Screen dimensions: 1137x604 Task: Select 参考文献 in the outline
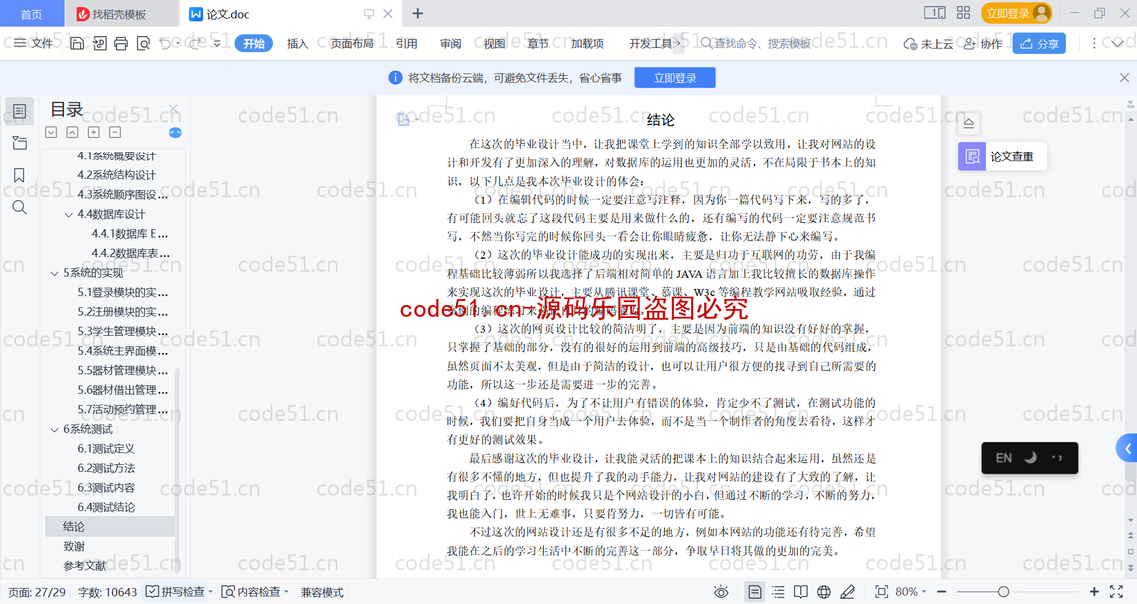coord(85,566)
